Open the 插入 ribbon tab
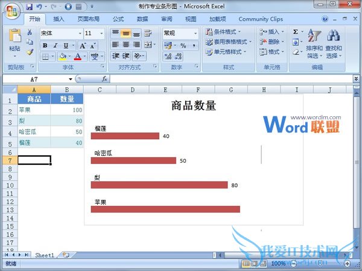The image size is (362, 271). (x=59, y=19)
